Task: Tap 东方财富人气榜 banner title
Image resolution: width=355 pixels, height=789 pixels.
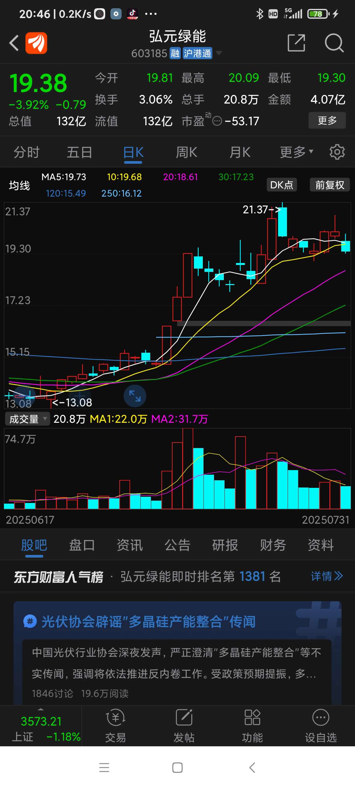Action: (x=59, y=577)
